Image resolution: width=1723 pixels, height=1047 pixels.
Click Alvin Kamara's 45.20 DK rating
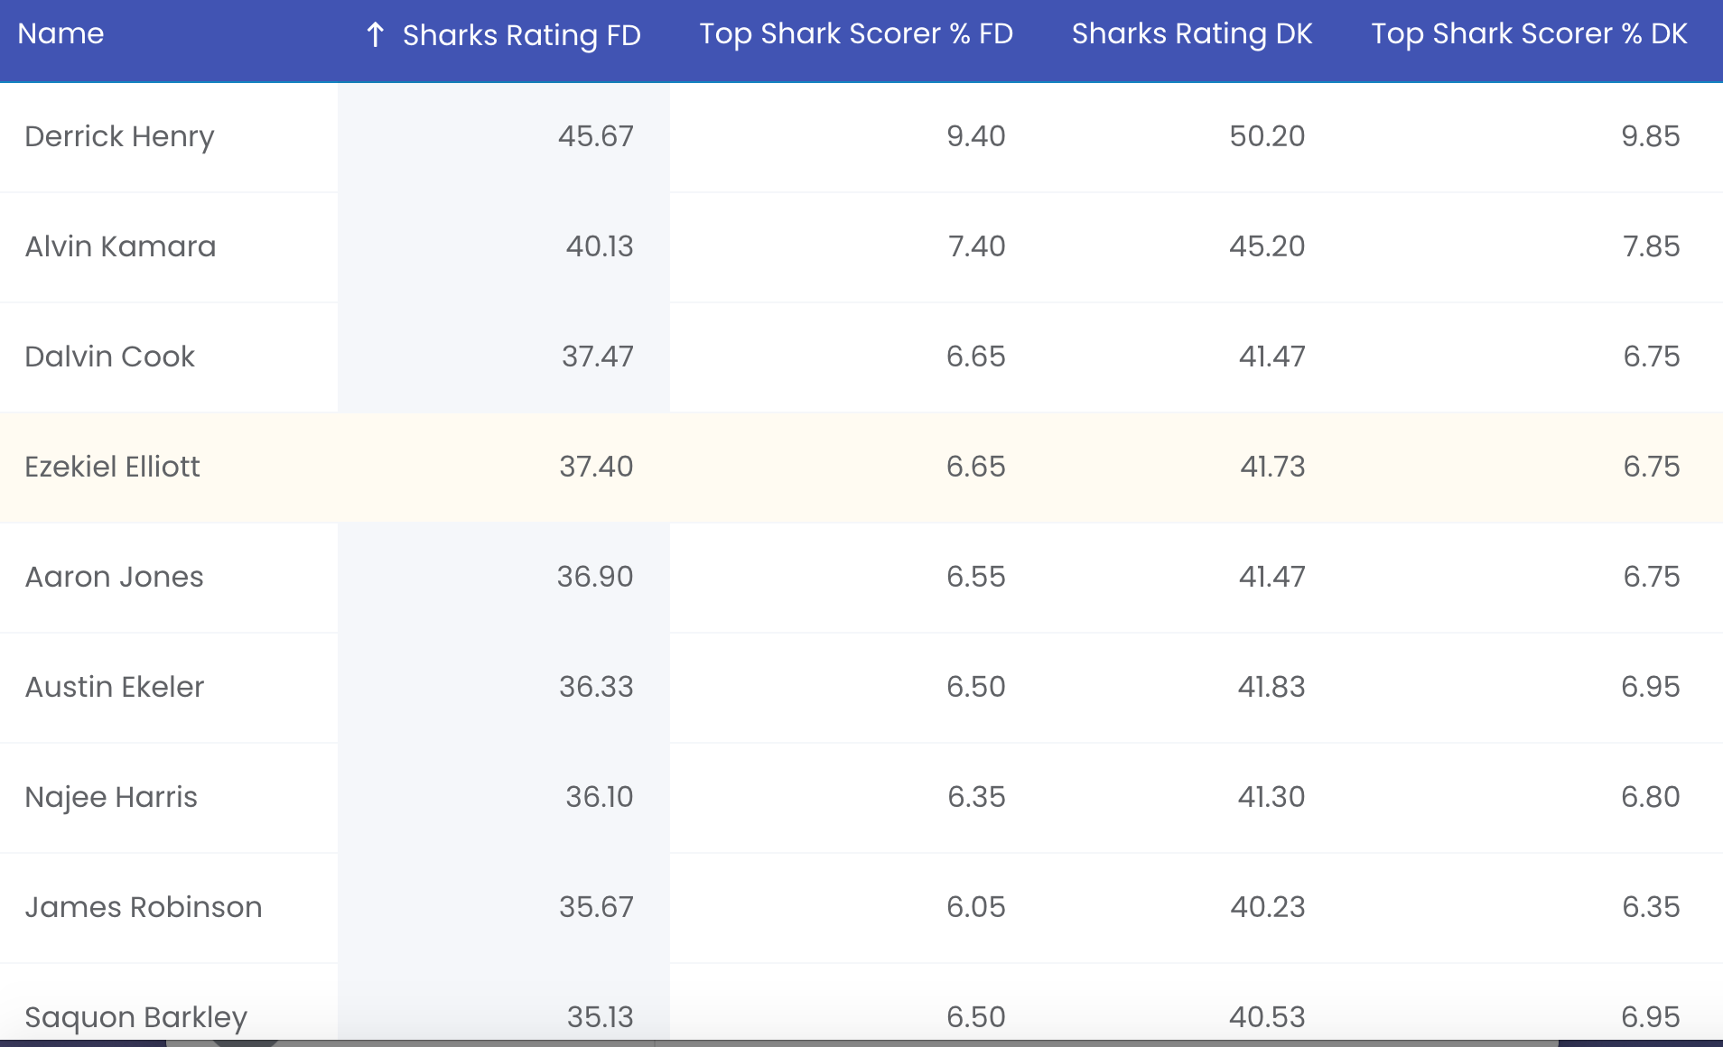[1267, 246]
